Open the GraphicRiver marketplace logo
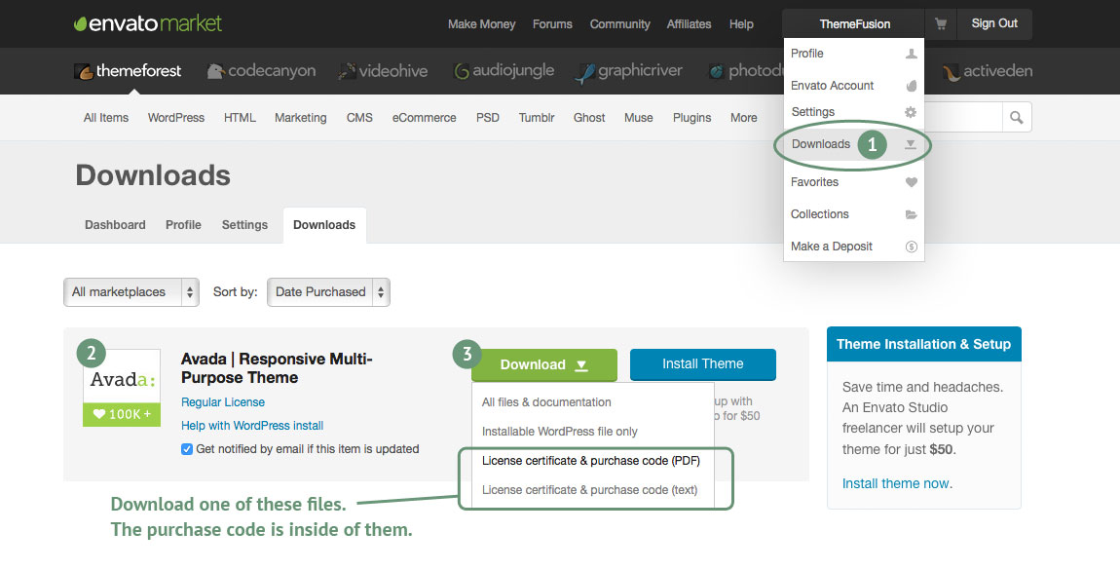The width and height of the screenshot is (1120, 570). (629, 71)
